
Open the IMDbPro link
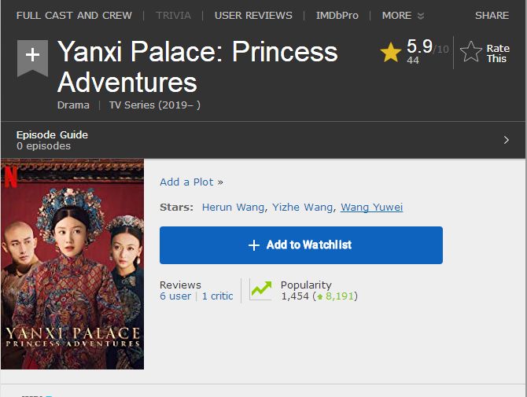pyautogui.click(x=337, y=15)
